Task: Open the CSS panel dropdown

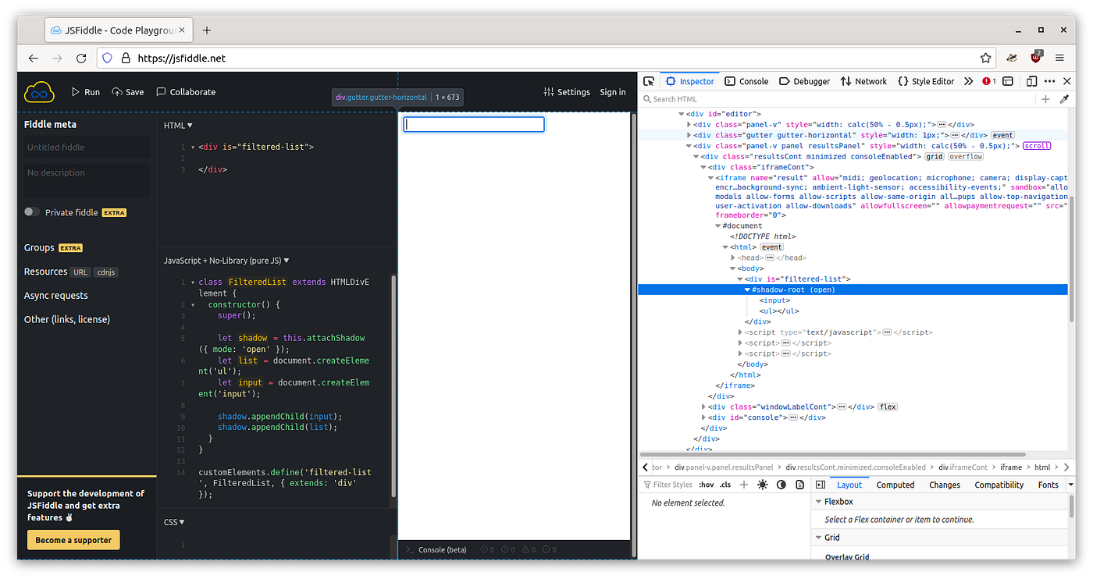Action: coord(174,522)
